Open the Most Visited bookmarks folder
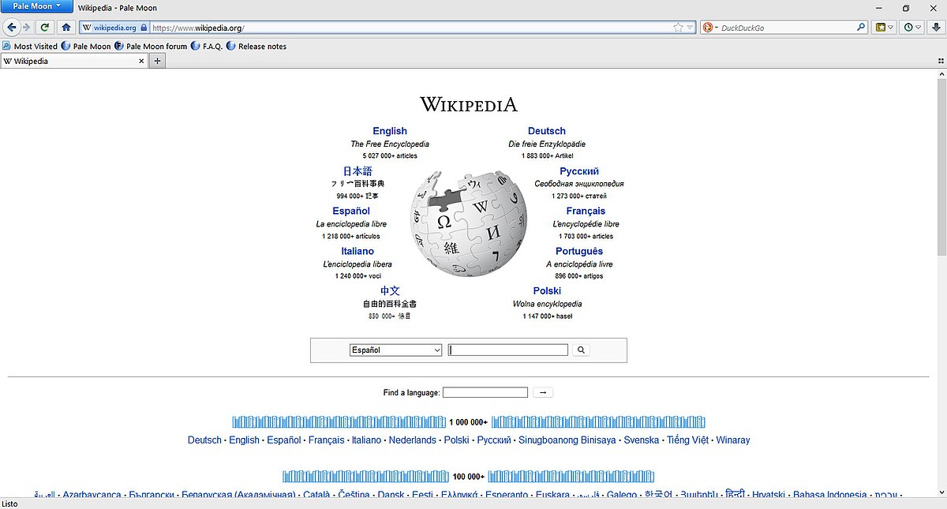This screenshot has width=947, height=509. [30, 47]
